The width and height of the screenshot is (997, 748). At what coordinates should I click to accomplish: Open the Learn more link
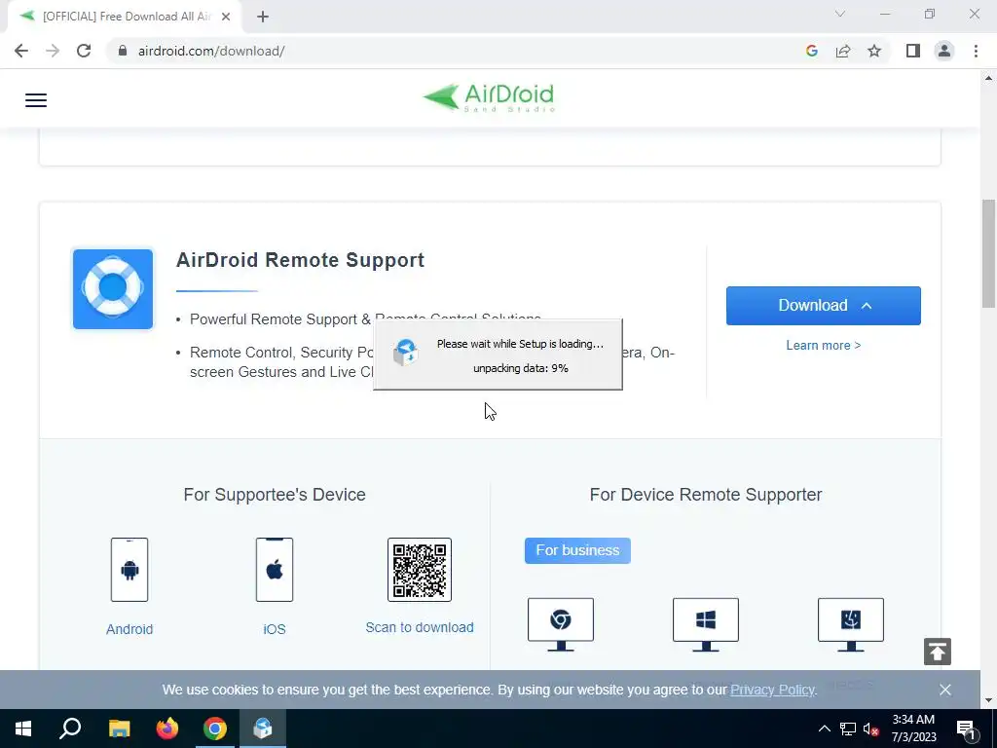pyautogui.click(x=824, y=345)
